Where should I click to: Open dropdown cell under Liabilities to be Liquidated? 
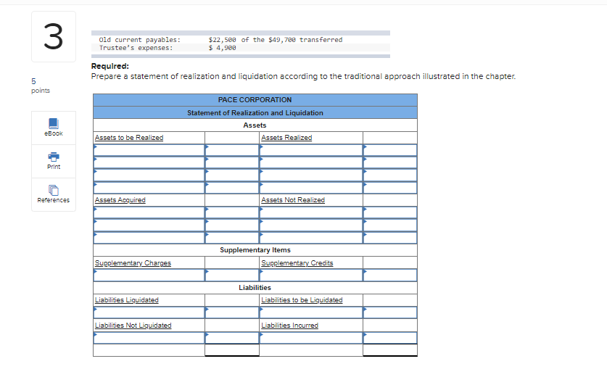[x=311, y=312]
